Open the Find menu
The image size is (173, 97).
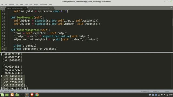[x=17, y=5]
